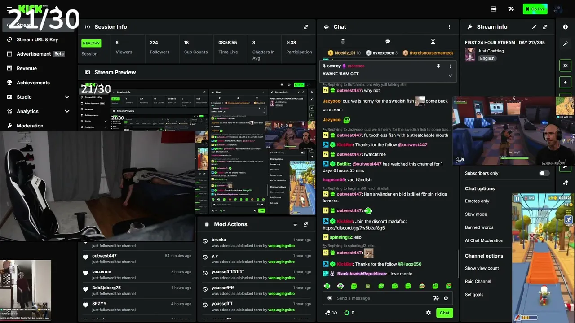This screenshot has height=323, width=575.
Task: Click the Stream Preview video
Action: click(x=197, y=148)
